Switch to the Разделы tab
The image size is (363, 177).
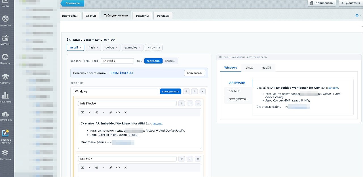point(142,16)
